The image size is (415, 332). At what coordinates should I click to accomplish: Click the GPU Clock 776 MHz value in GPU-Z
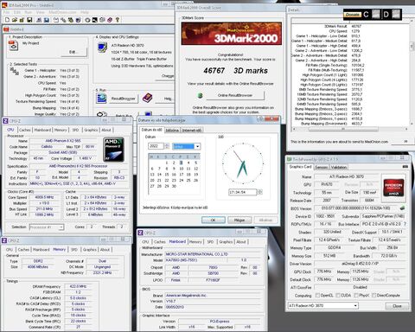[x=323, y=271]
